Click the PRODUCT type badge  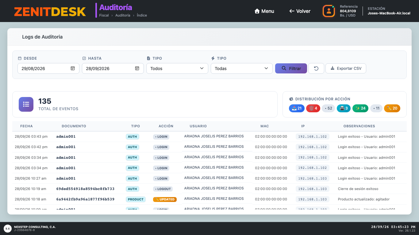136,199
